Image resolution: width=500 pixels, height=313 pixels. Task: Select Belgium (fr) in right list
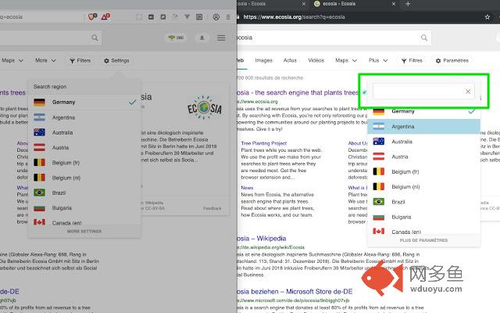click(423, 171)
